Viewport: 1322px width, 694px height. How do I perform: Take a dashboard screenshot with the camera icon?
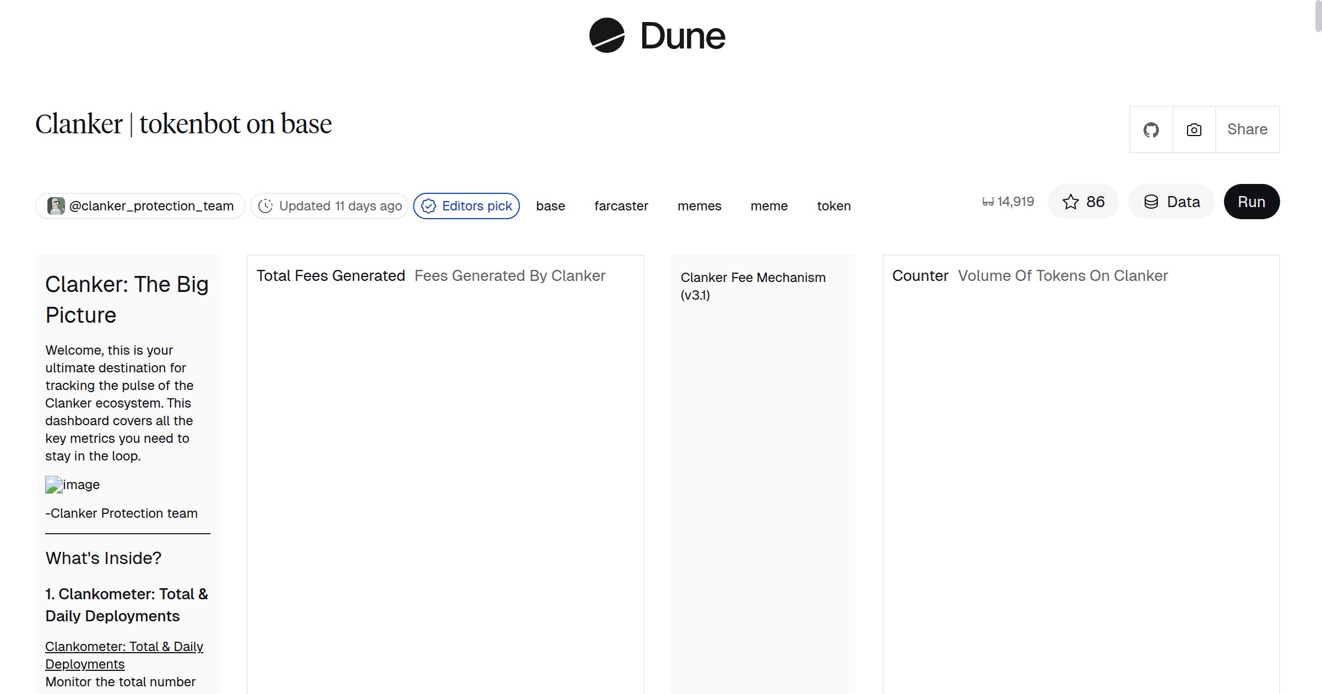click(1193, 129)
